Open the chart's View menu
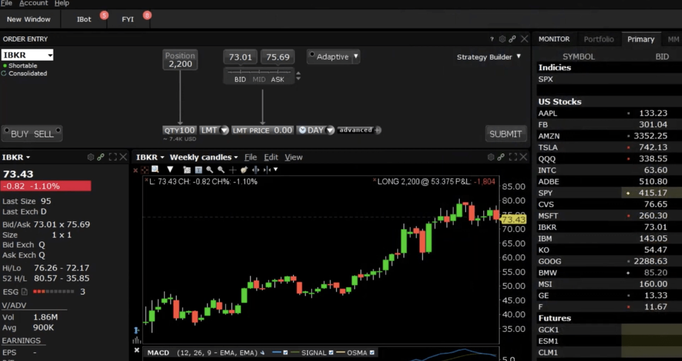 (293, 157)
